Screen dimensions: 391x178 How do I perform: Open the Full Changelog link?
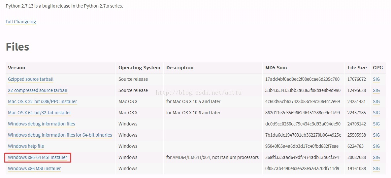click(21, 22)
